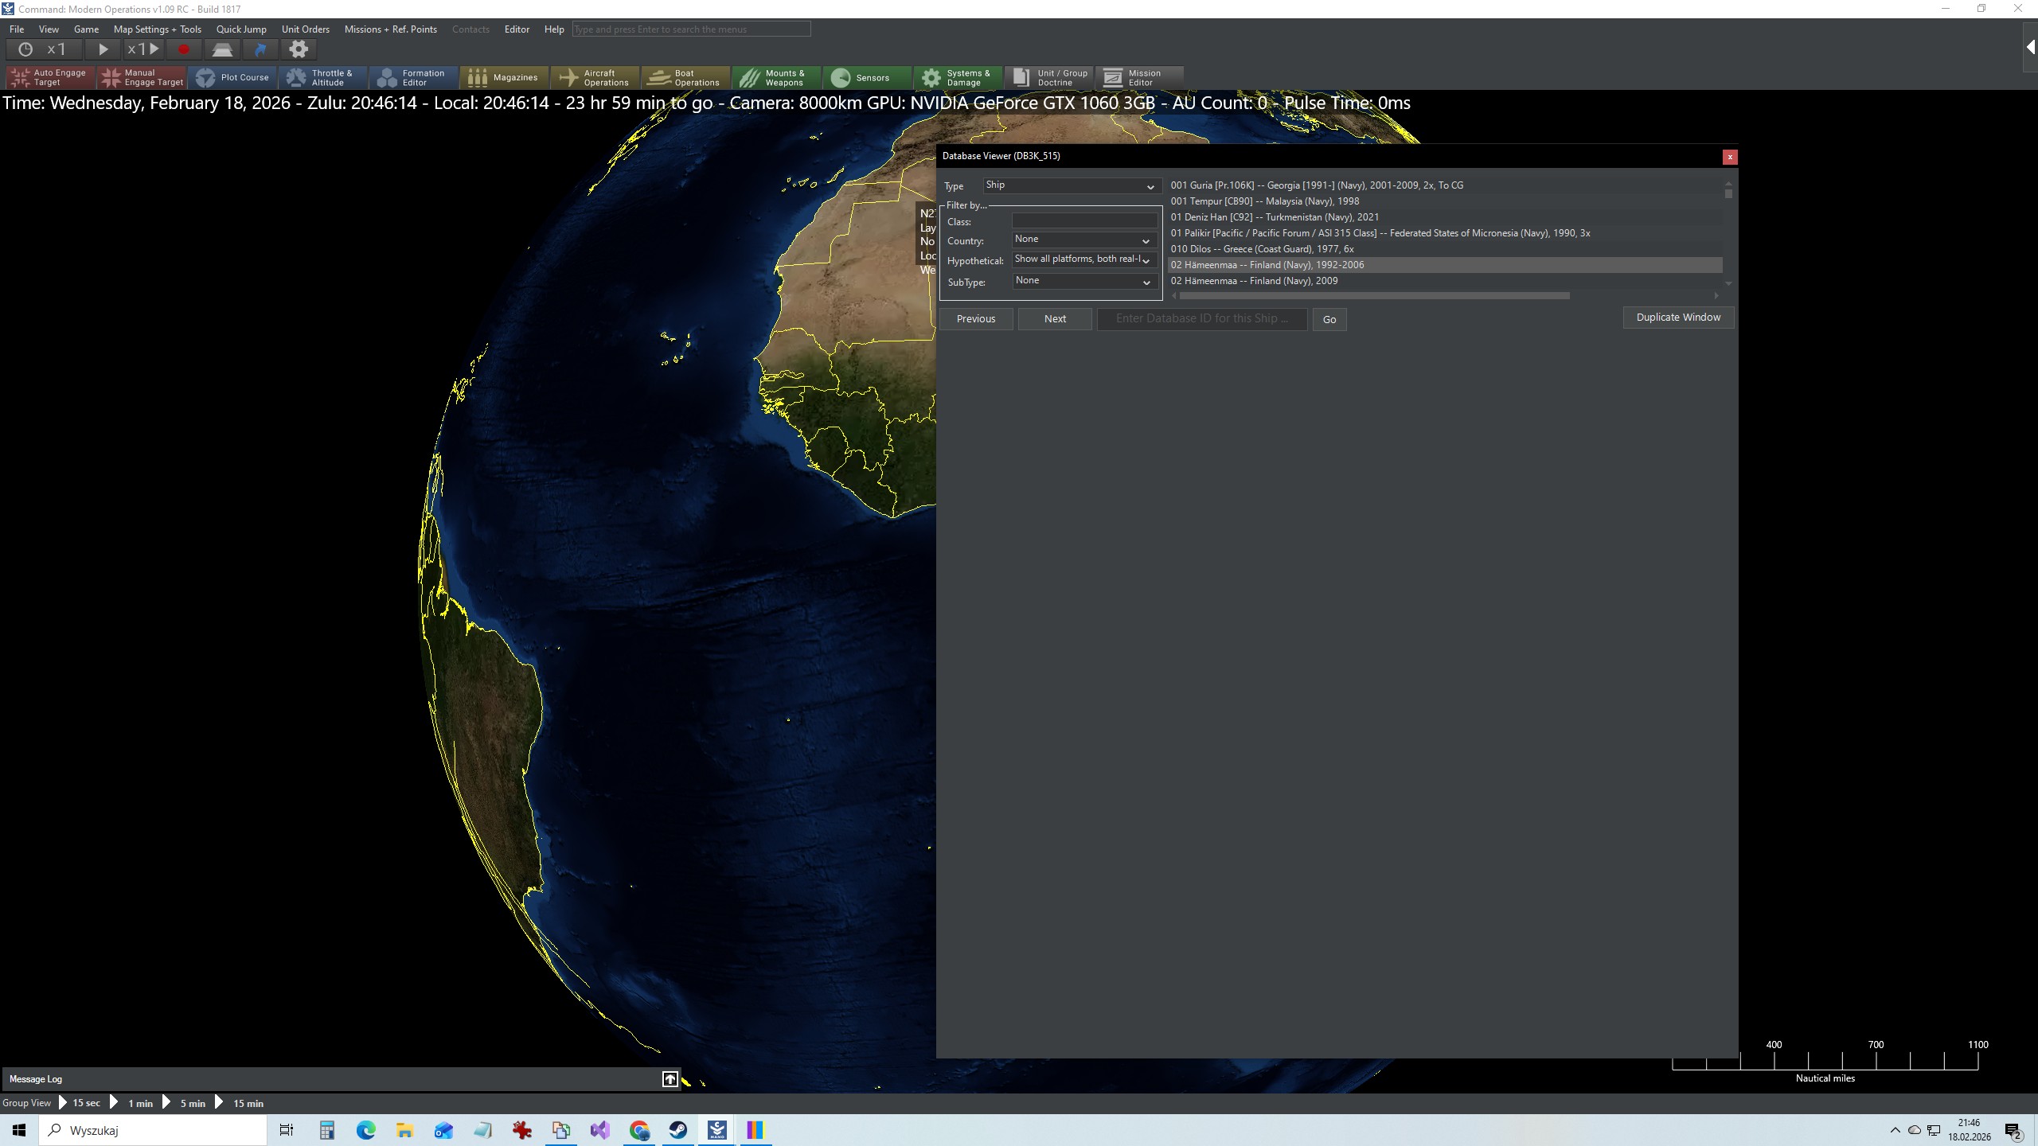Start simulation with the play button
Viewport: 2038px width, 1146px height.
tap(103, 49)
